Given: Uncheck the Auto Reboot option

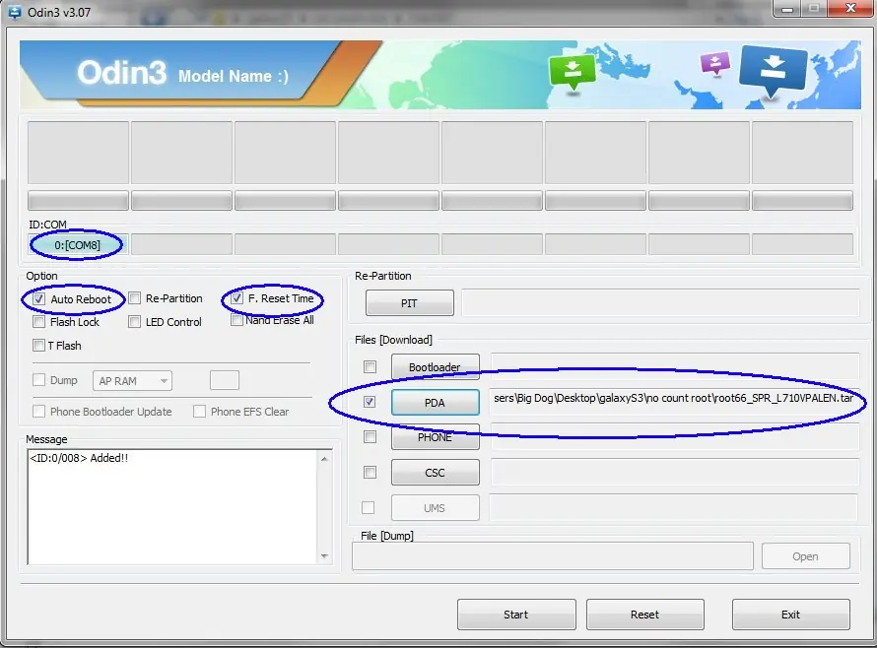Looking at the screenshot, I should pyautogui.click(x=38, y=299).
